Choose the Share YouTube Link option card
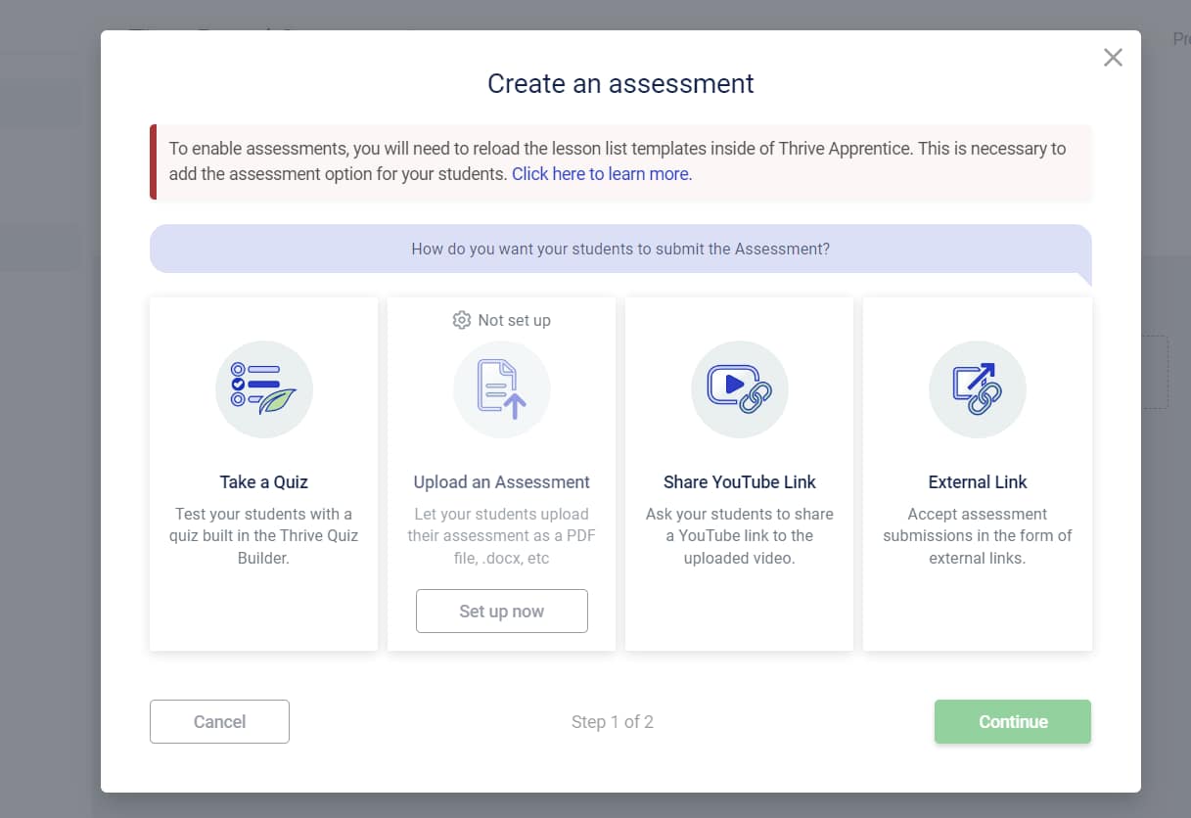 (x=739, y=475)
